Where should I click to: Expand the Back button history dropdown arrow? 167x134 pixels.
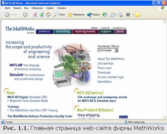pos(19,15)
